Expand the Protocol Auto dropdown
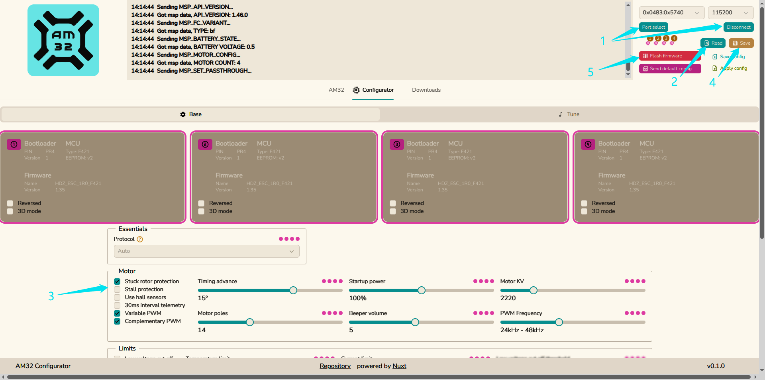The image size is (765, 380). (x=206, y=251)
